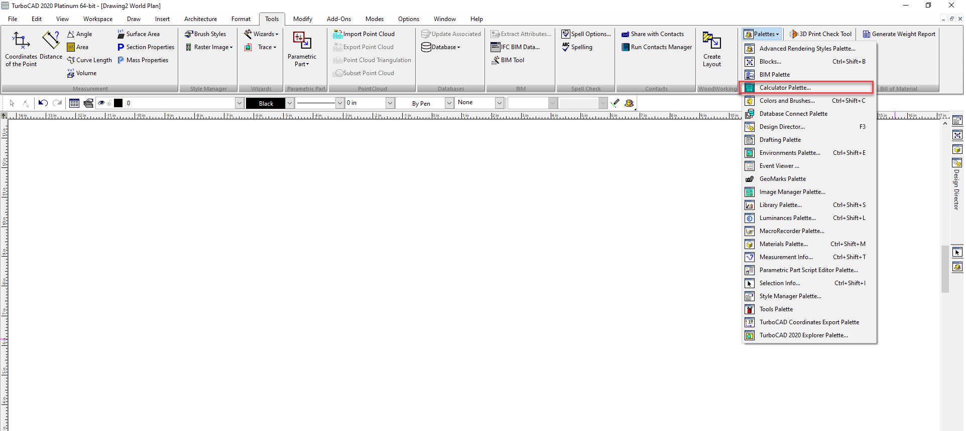Activate the Distance measurement tool
966x431 pixels.
pyautogui.click(x=51, y=45)
